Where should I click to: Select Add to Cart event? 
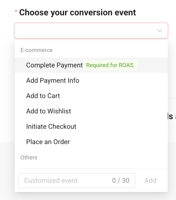coord(91,96)
